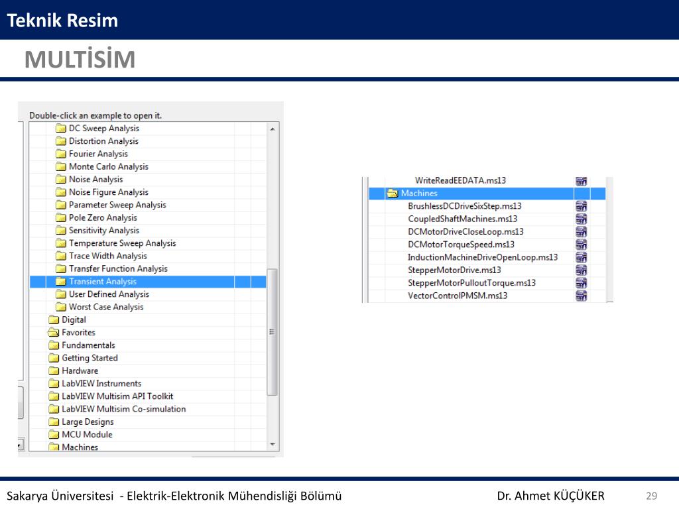Click the Noise Figure Analysis folder icon
679x509 pixels.
pyautogui.click(x=61, y=192)
